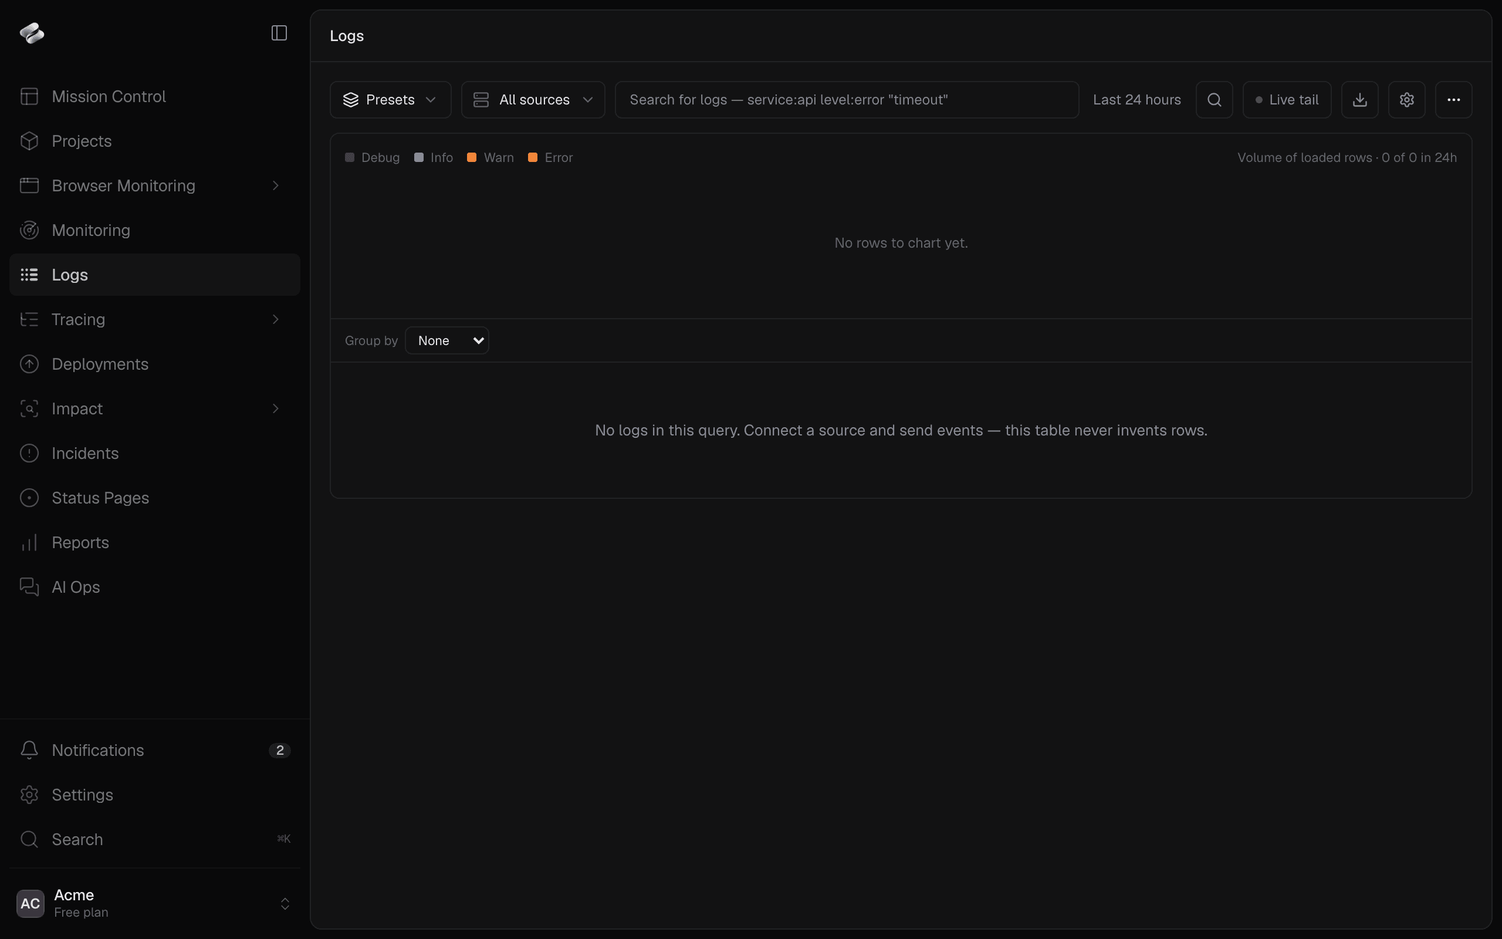Run search with magnifier button

(1214, 100)
